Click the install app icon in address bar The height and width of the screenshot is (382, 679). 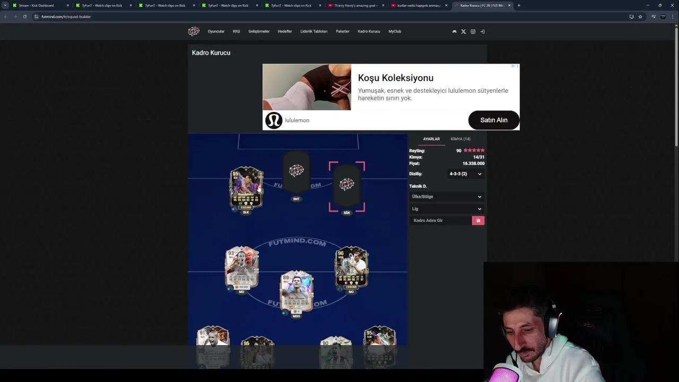[631, 16]
